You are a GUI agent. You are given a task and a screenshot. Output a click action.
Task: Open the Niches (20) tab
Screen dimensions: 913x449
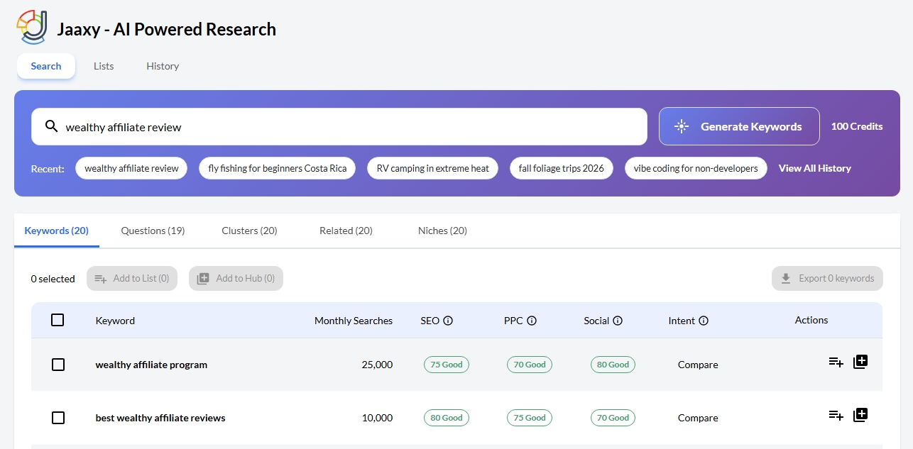click(442, 231)
